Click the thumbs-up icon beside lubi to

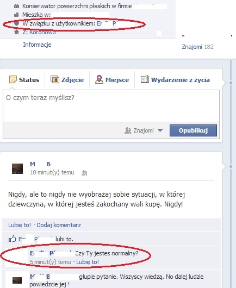coord(12,239)
